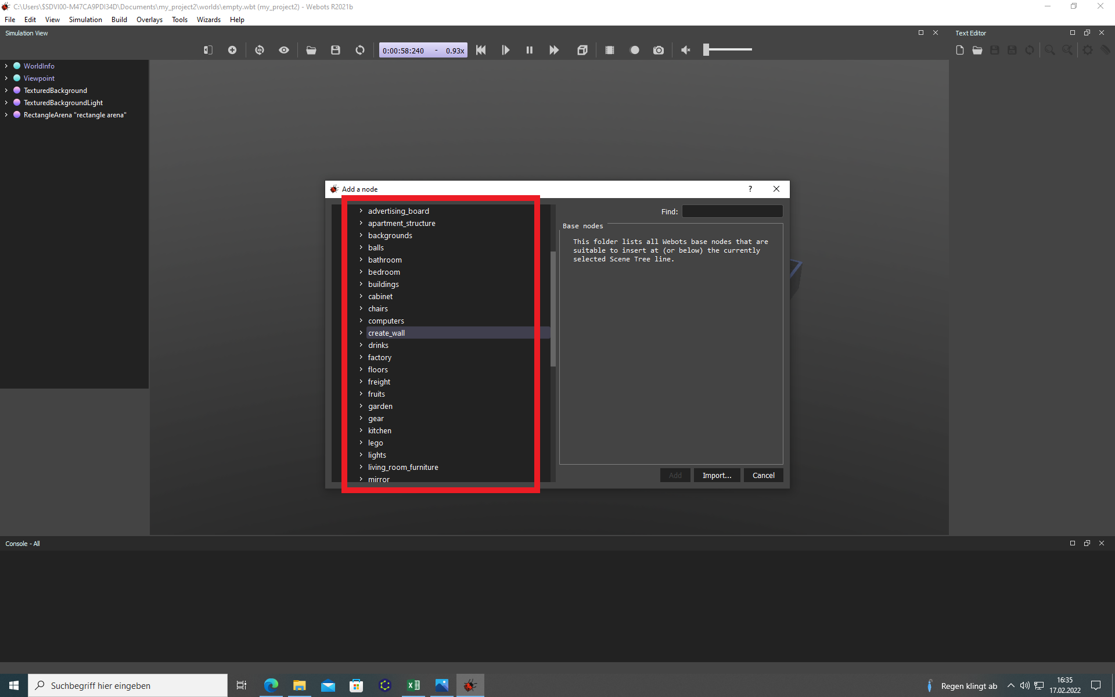The image size is (1115, 697).
Task: Click the Add node plus icon
Action: (x=232, y=51)
